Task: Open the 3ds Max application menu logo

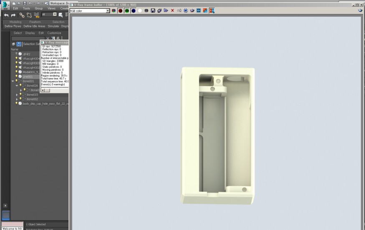Action: pos(5,5)
